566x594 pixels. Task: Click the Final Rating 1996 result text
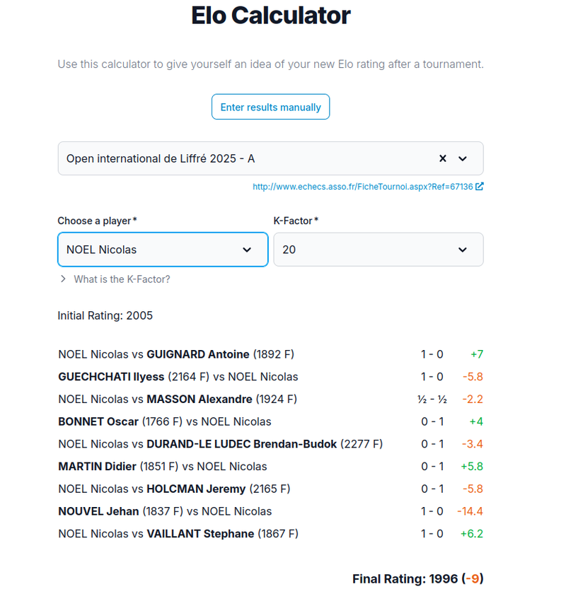(417, 578)
